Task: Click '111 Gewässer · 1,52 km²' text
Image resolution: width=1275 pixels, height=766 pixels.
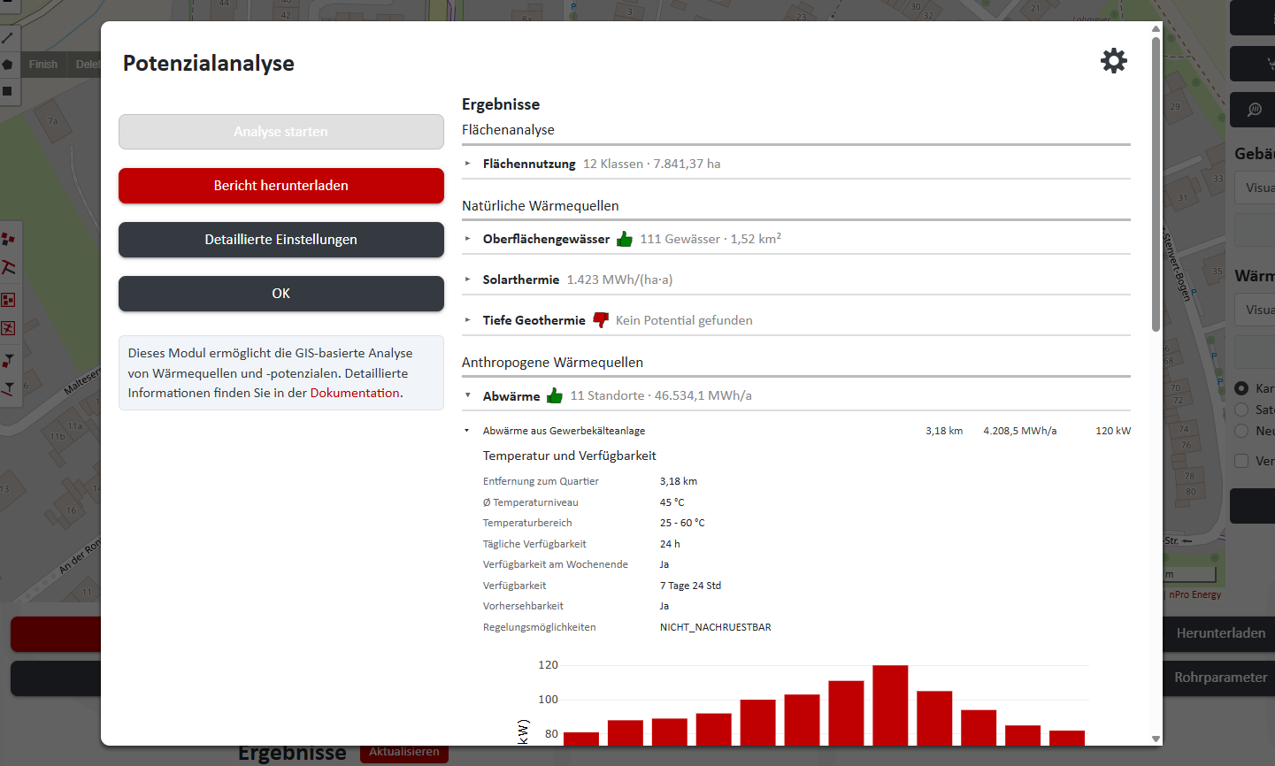Action: coord(710,239)
